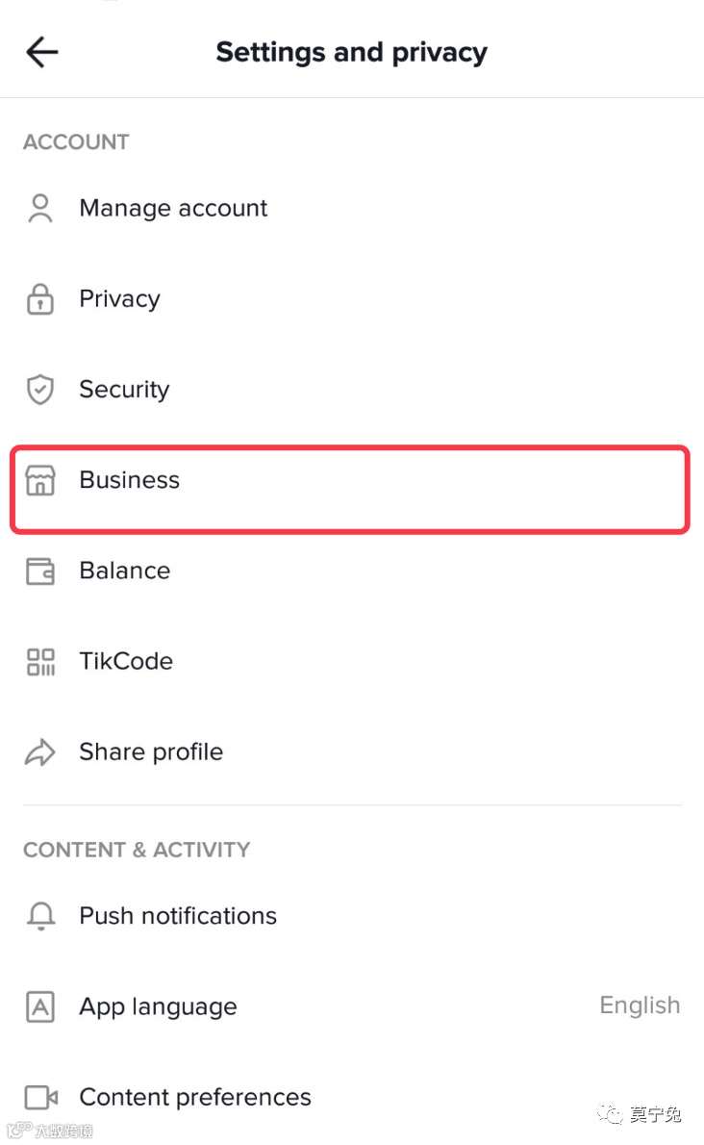This screenshot has height=1145, width=704.
Task: Open TikCode option
Action: (126, 661)
